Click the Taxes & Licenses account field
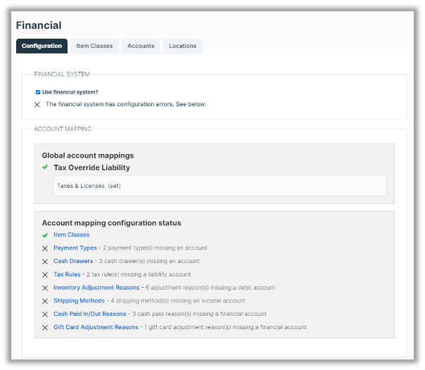425x370 pixels. 220,186
